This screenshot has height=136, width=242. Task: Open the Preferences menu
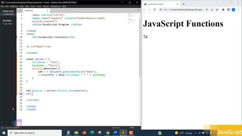point(55,6)
